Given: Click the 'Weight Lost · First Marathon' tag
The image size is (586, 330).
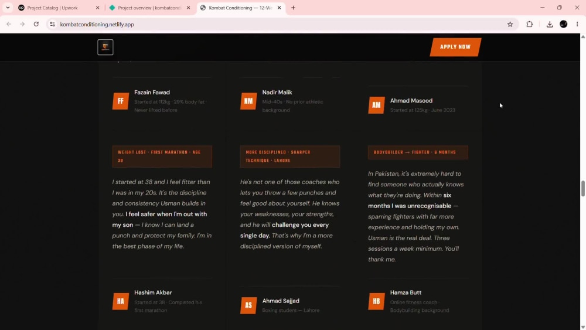Looking at the screenshot, I should click(162, 157).
